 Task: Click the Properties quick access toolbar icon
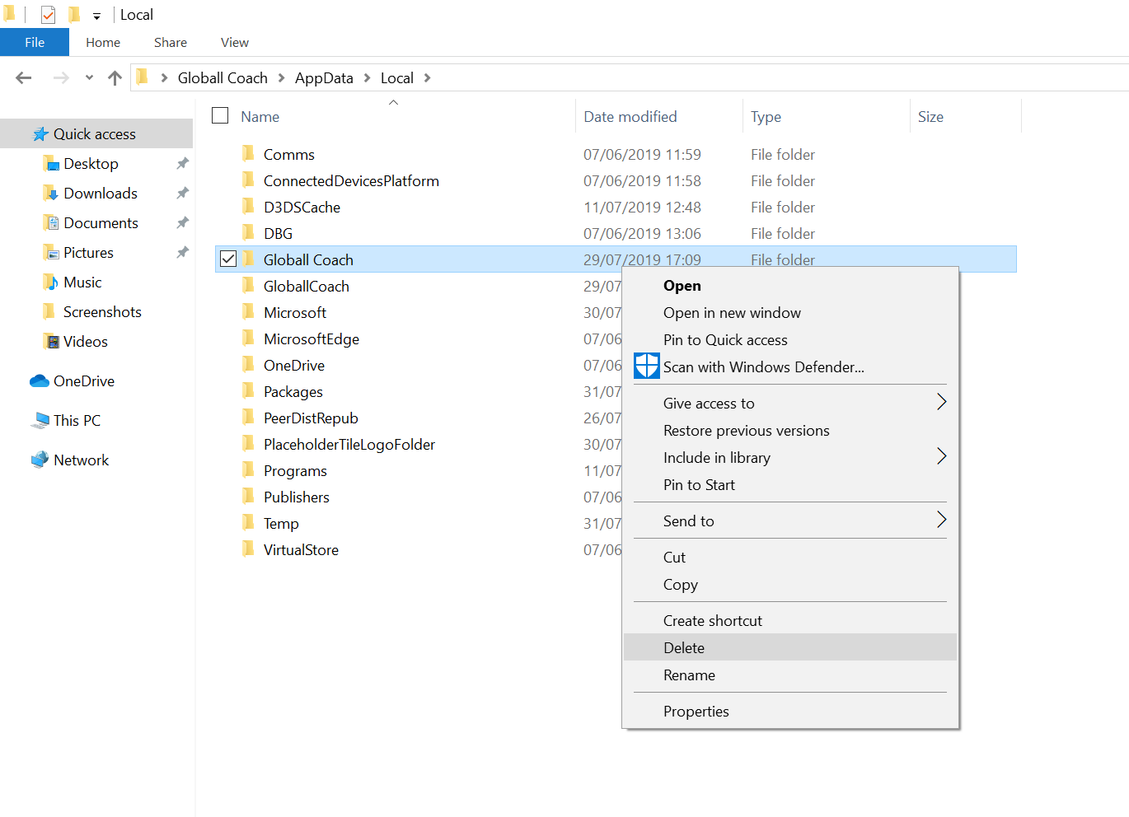pos(48,15)
